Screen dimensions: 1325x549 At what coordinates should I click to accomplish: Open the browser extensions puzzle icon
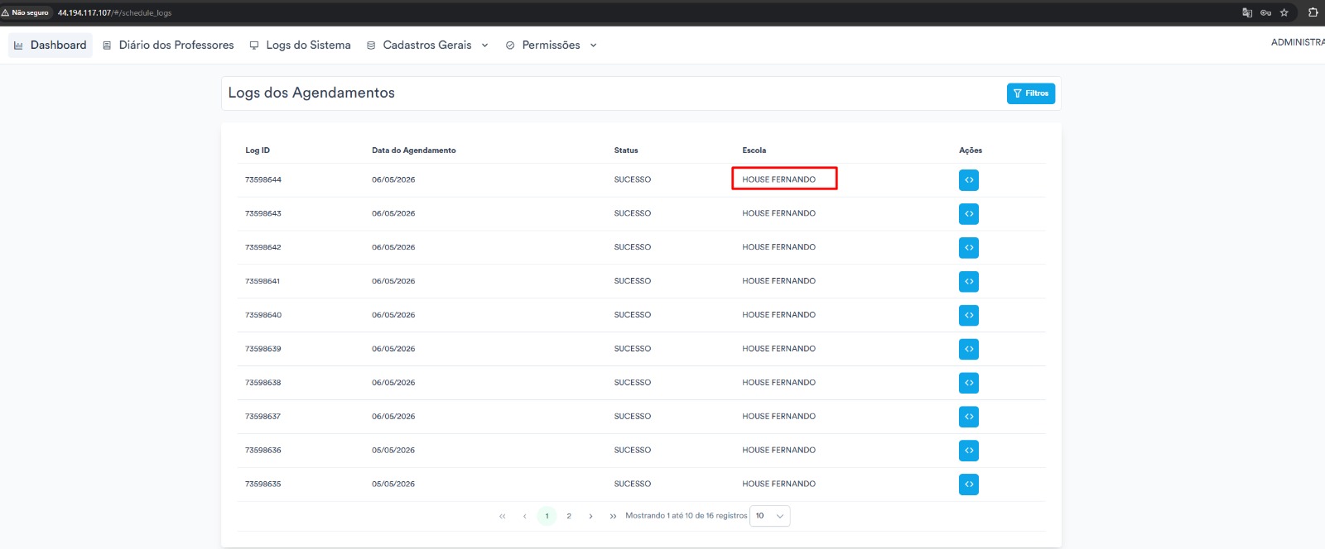click(1313, 12)
